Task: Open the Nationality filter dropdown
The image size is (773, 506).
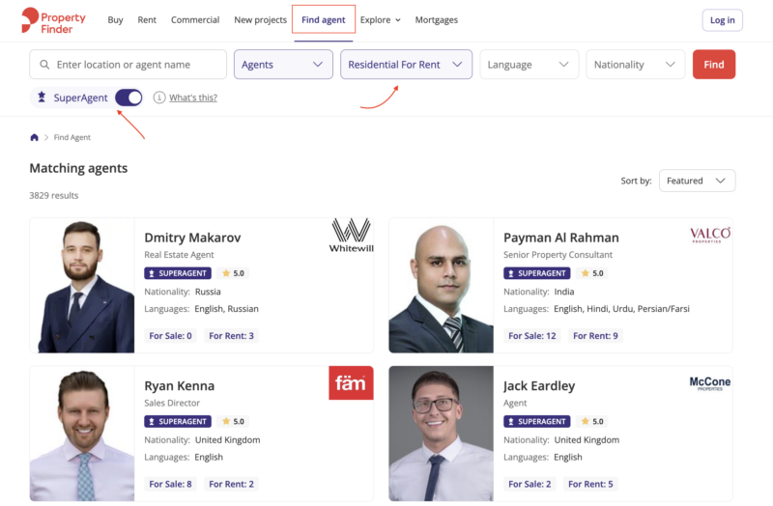Action: pyautogui.click(x=635, y=65)
